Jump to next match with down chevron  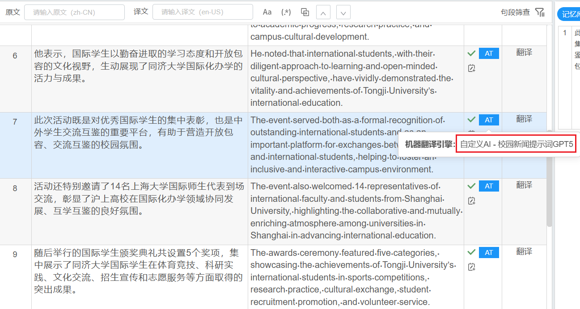(x=343, y=13)
